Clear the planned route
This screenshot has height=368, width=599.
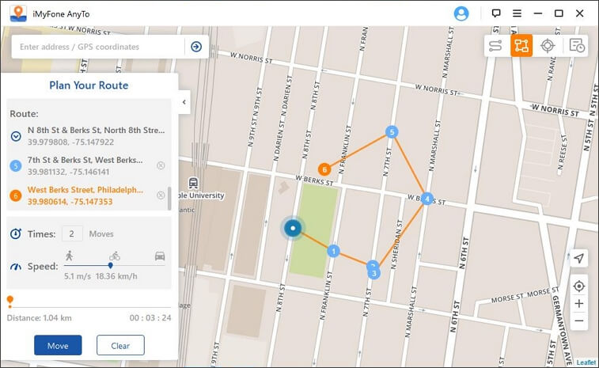coord(120,346)
